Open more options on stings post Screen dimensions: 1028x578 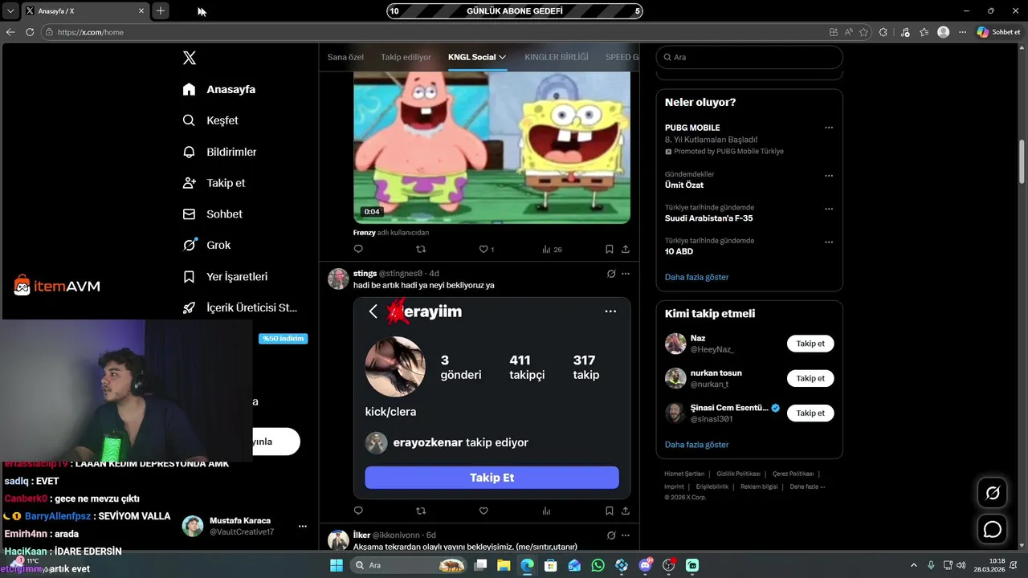[626, 274]
